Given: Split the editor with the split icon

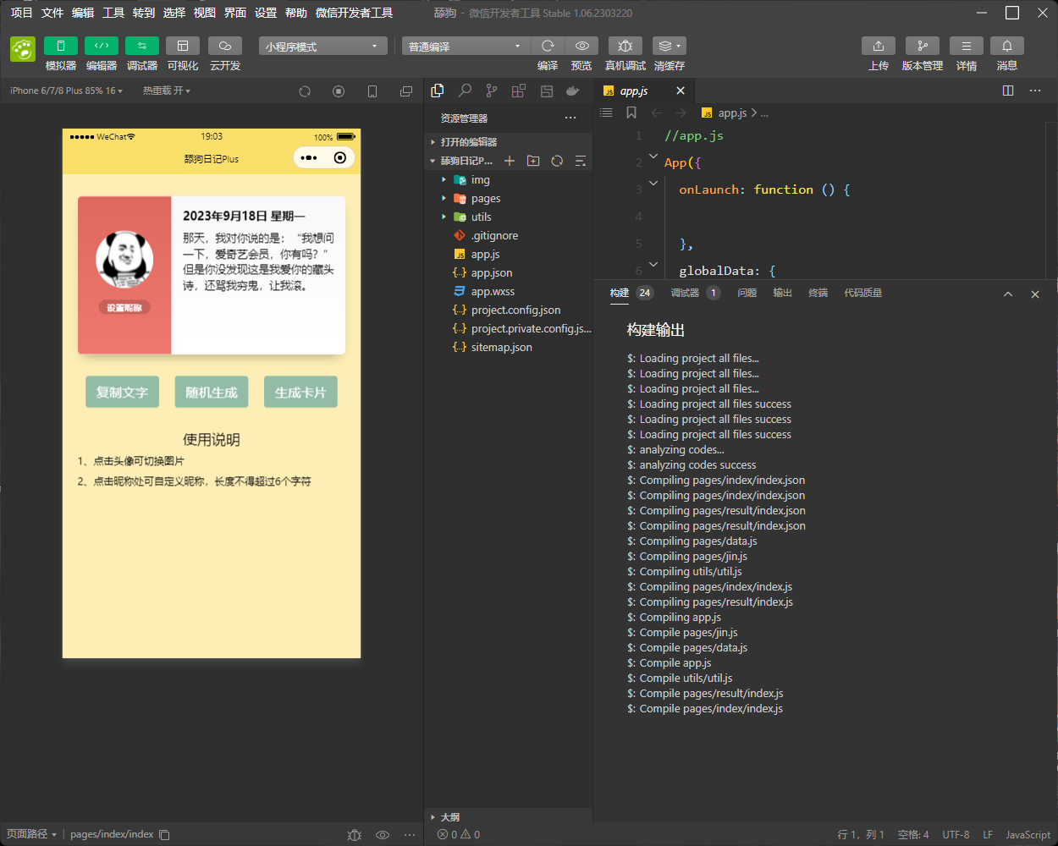Looking at the screenshot, I should point(1008,91).
